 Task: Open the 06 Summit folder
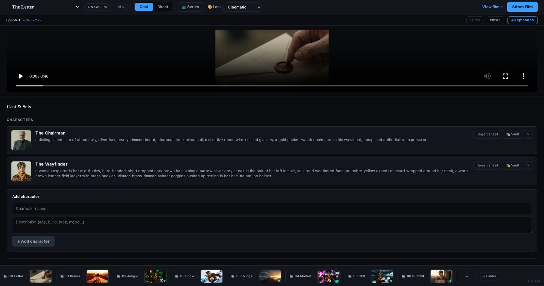(413, 276)
